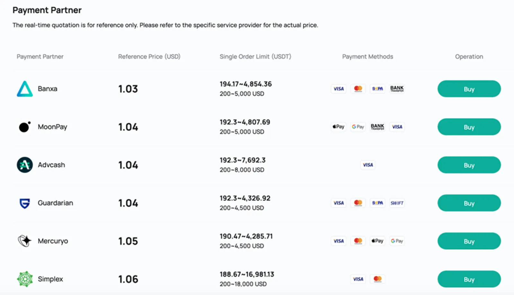Viewport: 514px width, 295px height.
Task: Click the Banxa triangle logo icon
Action: (25, 89)
